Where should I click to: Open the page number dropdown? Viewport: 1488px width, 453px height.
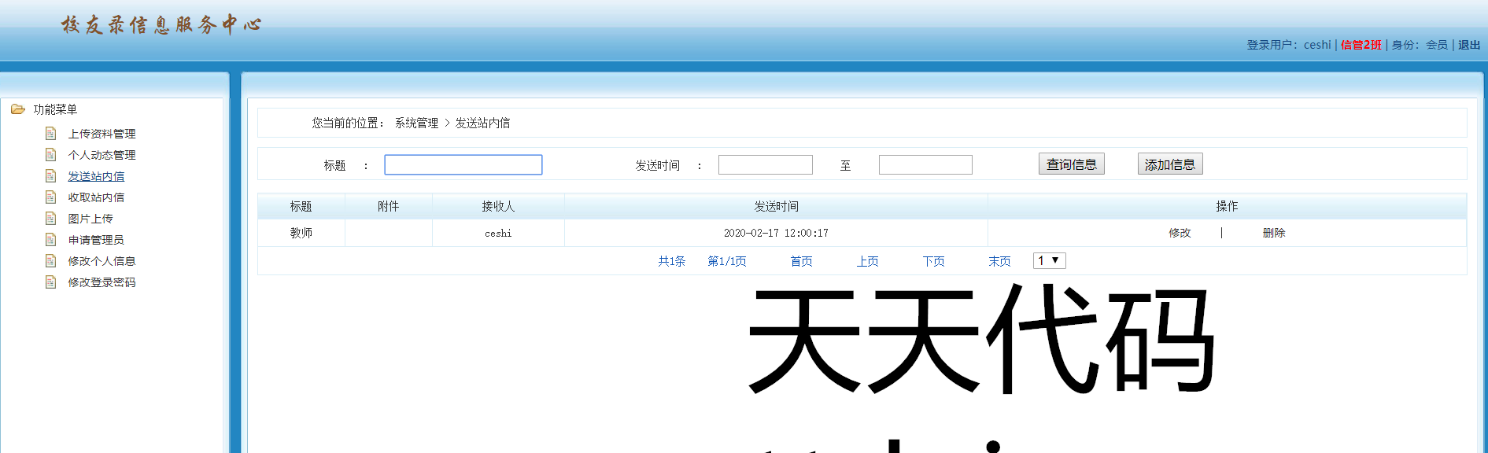pos(1049,261)
